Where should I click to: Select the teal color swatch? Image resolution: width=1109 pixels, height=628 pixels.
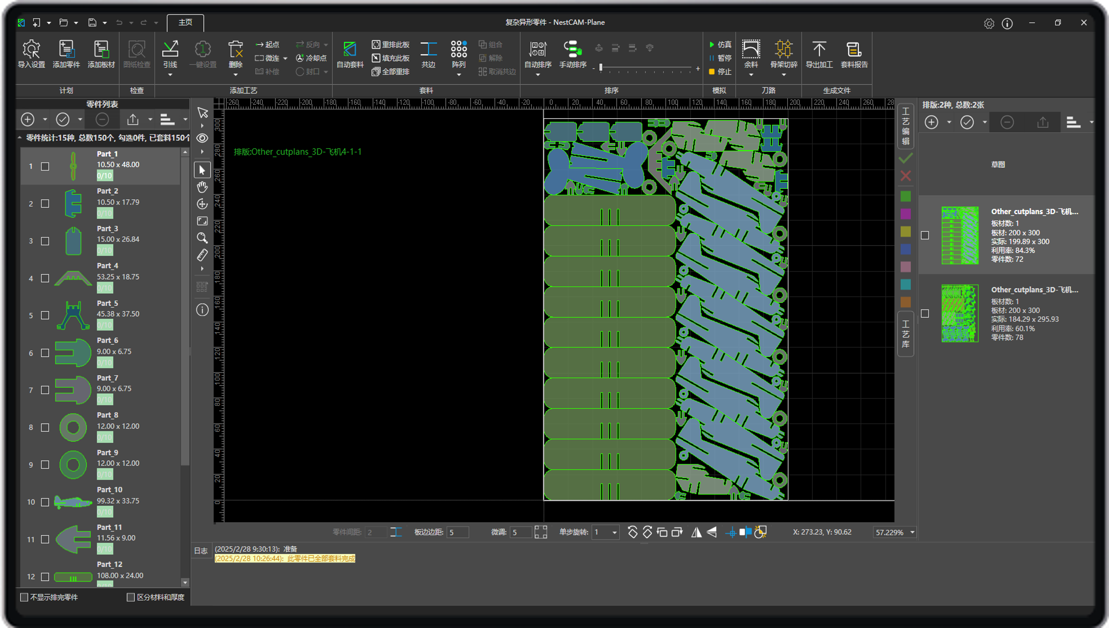tap(906, 285)
